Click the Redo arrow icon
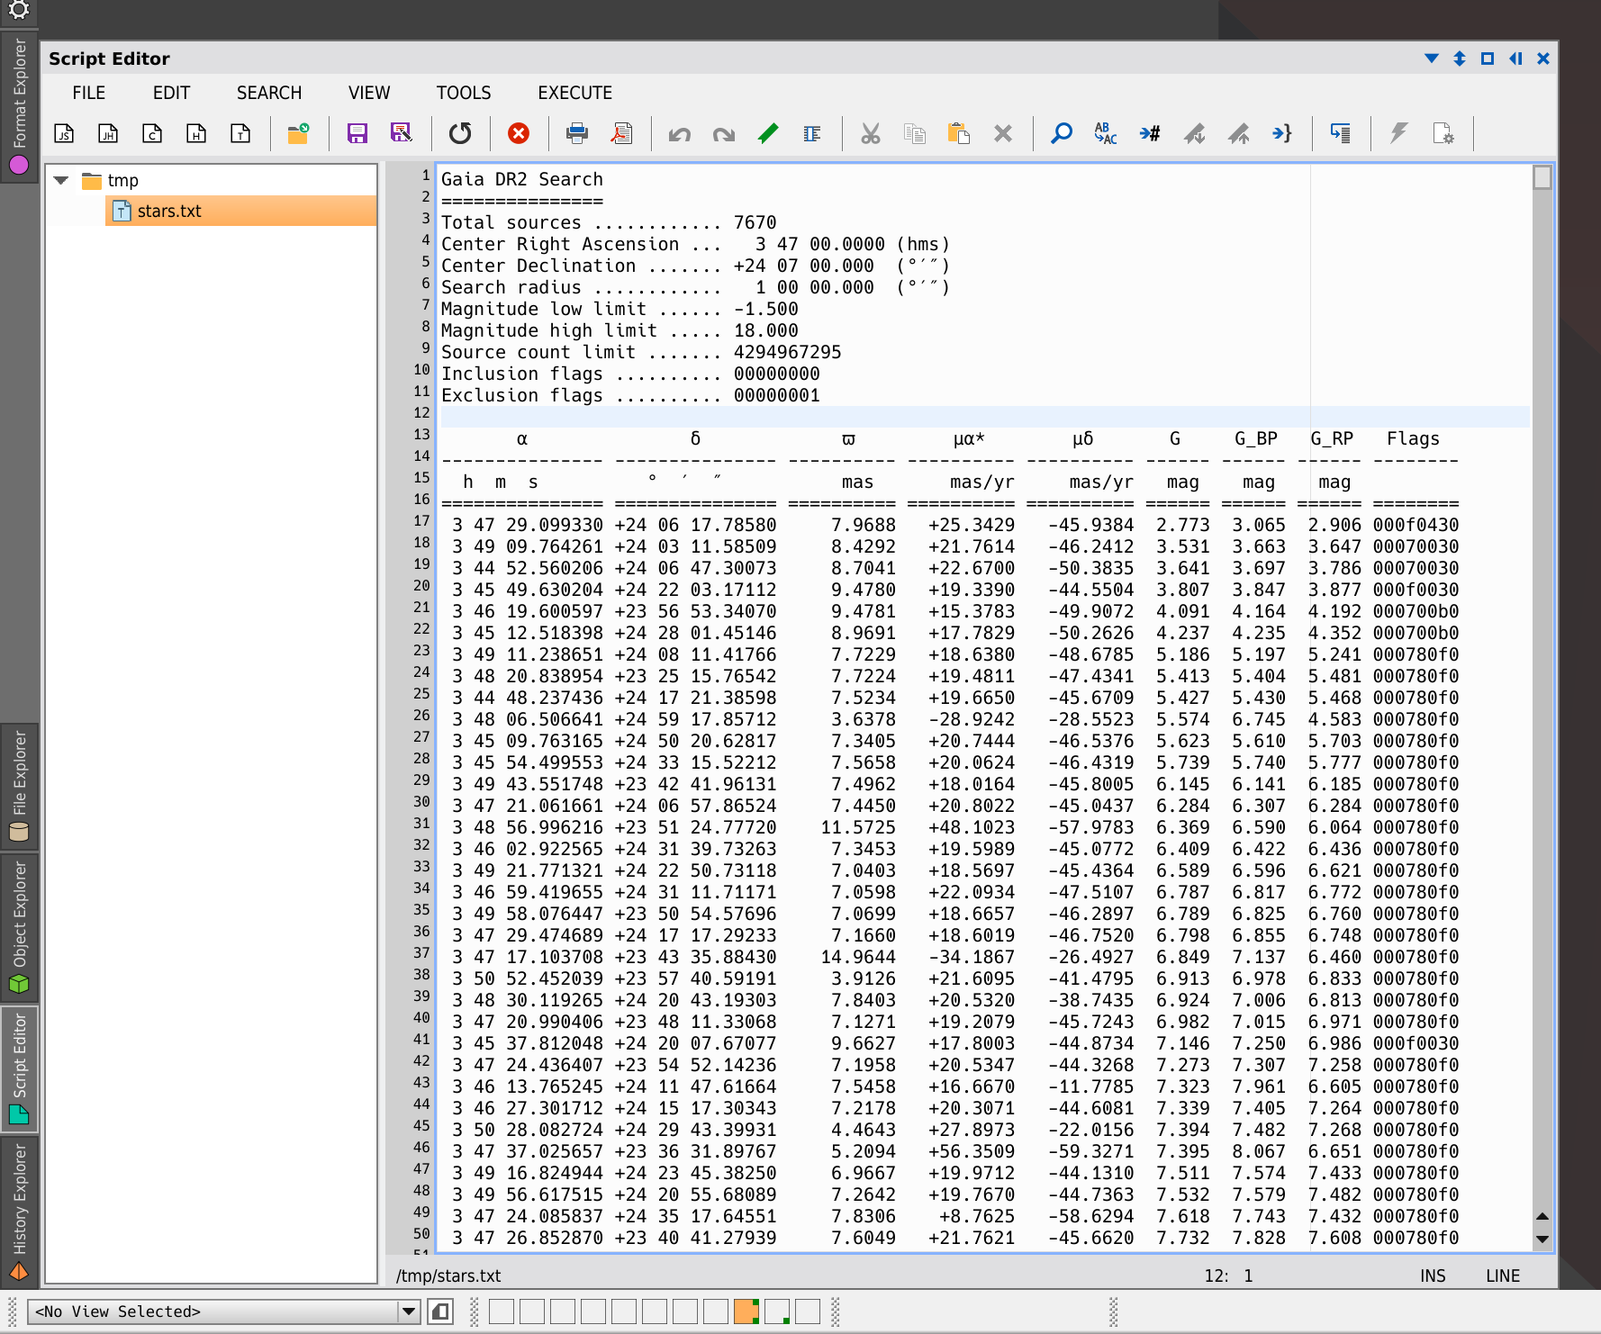The width and height of the screenshot is (1601, 1334). 724,134
